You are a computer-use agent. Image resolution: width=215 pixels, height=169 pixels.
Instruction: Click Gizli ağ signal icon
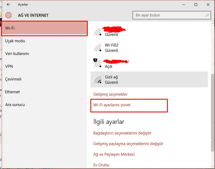(x=98, y=80)
